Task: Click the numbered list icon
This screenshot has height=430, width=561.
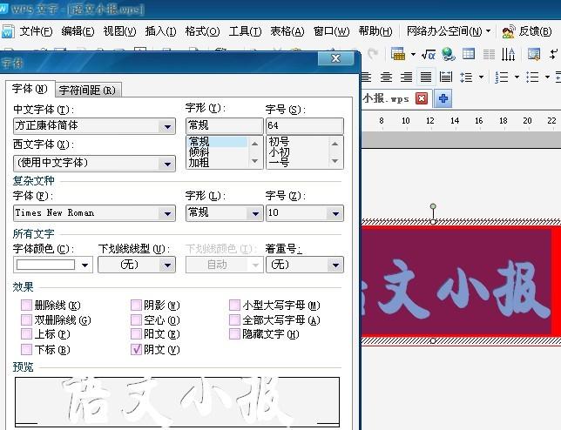Action: click(x=501, y=77)
